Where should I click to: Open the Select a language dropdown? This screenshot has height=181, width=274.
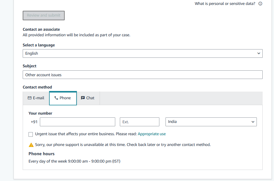[143, 53]
